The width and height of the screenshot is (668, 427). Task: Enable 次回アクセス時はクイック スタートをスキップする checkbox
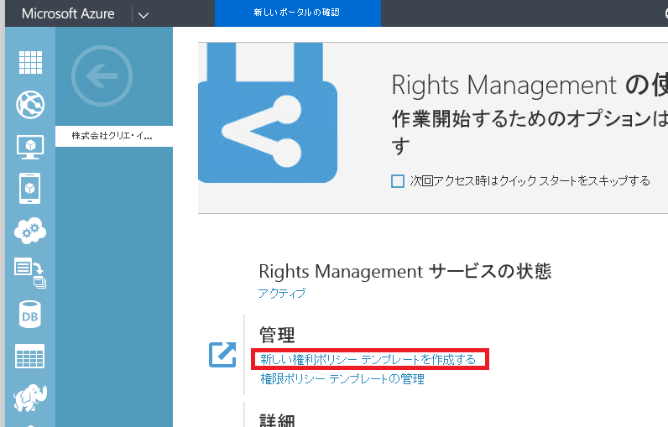pos(398,181)
